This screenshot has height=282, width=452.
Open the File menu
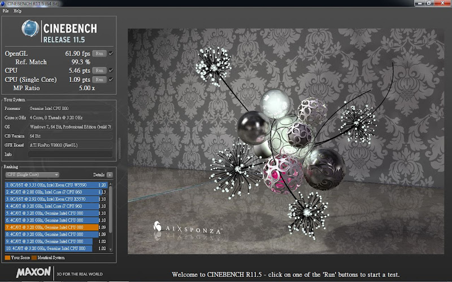click(x=6, y=11)
